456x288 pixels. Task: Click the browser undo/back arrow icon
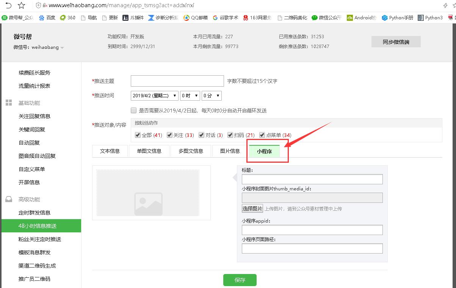pos(8,5)
